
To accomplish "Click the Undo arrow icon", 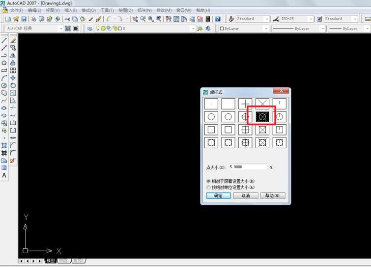I will pos(109,19).
